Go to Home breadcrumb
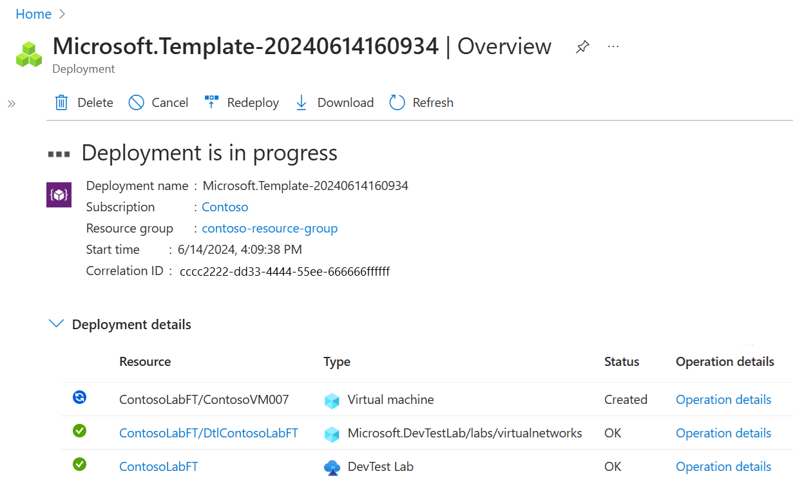This screenshot has height=487, width=793. pos(33,14)
